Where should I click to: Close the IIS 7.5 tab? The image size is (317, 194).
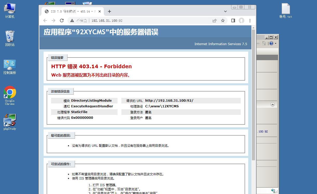point(100,11)
